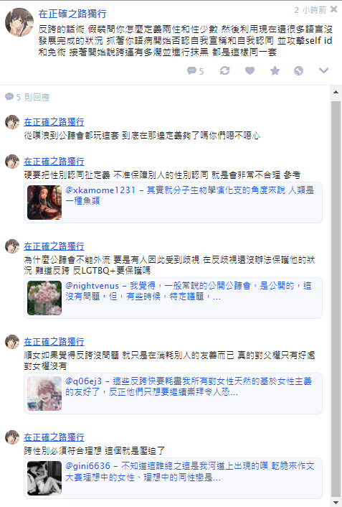Click the @nightvenus quoted plurk preview
The height and width of the screenshot is (507, 342).
pyautogui.click(x=173, y=298)
